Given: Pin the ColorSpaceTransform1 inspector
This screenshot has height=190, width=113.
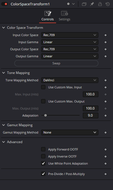Looking at the screenshot, I should [x=92, y=4].
